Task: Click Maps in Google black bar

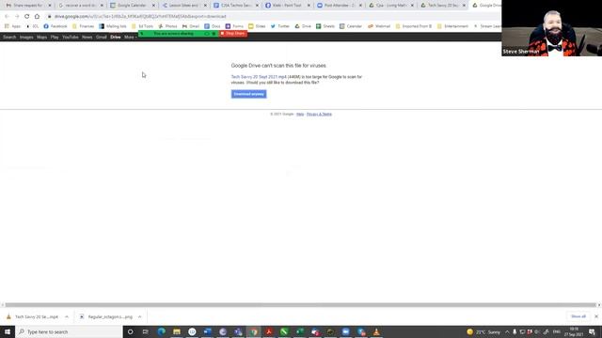Action: [x=41, y=38]
